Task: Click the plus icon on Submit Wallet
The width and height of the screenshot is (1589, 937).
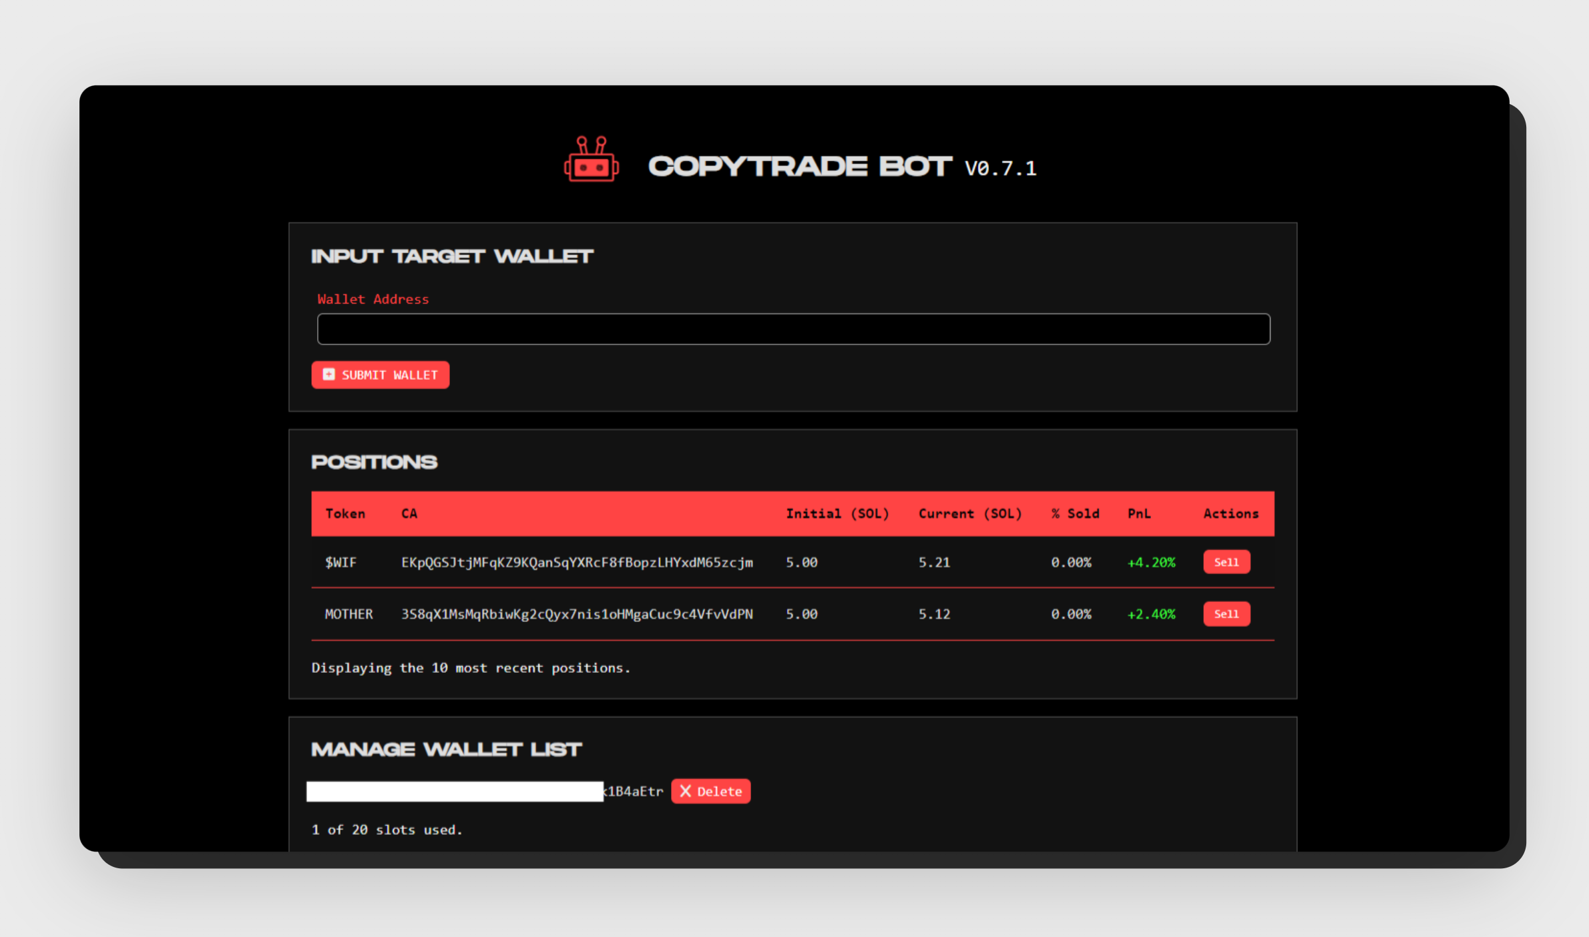Action: pyautogui.click(x=328, y=374)
